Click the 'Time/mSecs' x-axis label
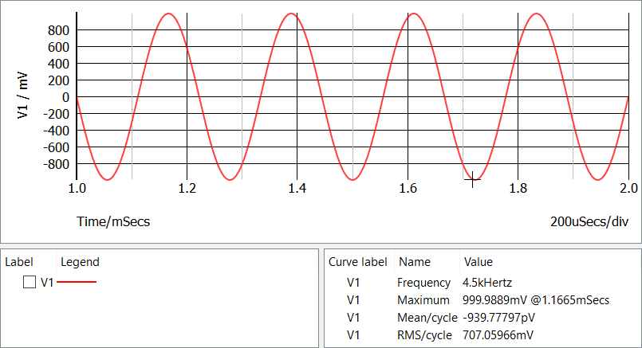This screenshot has height=348, width=642. 112,221
